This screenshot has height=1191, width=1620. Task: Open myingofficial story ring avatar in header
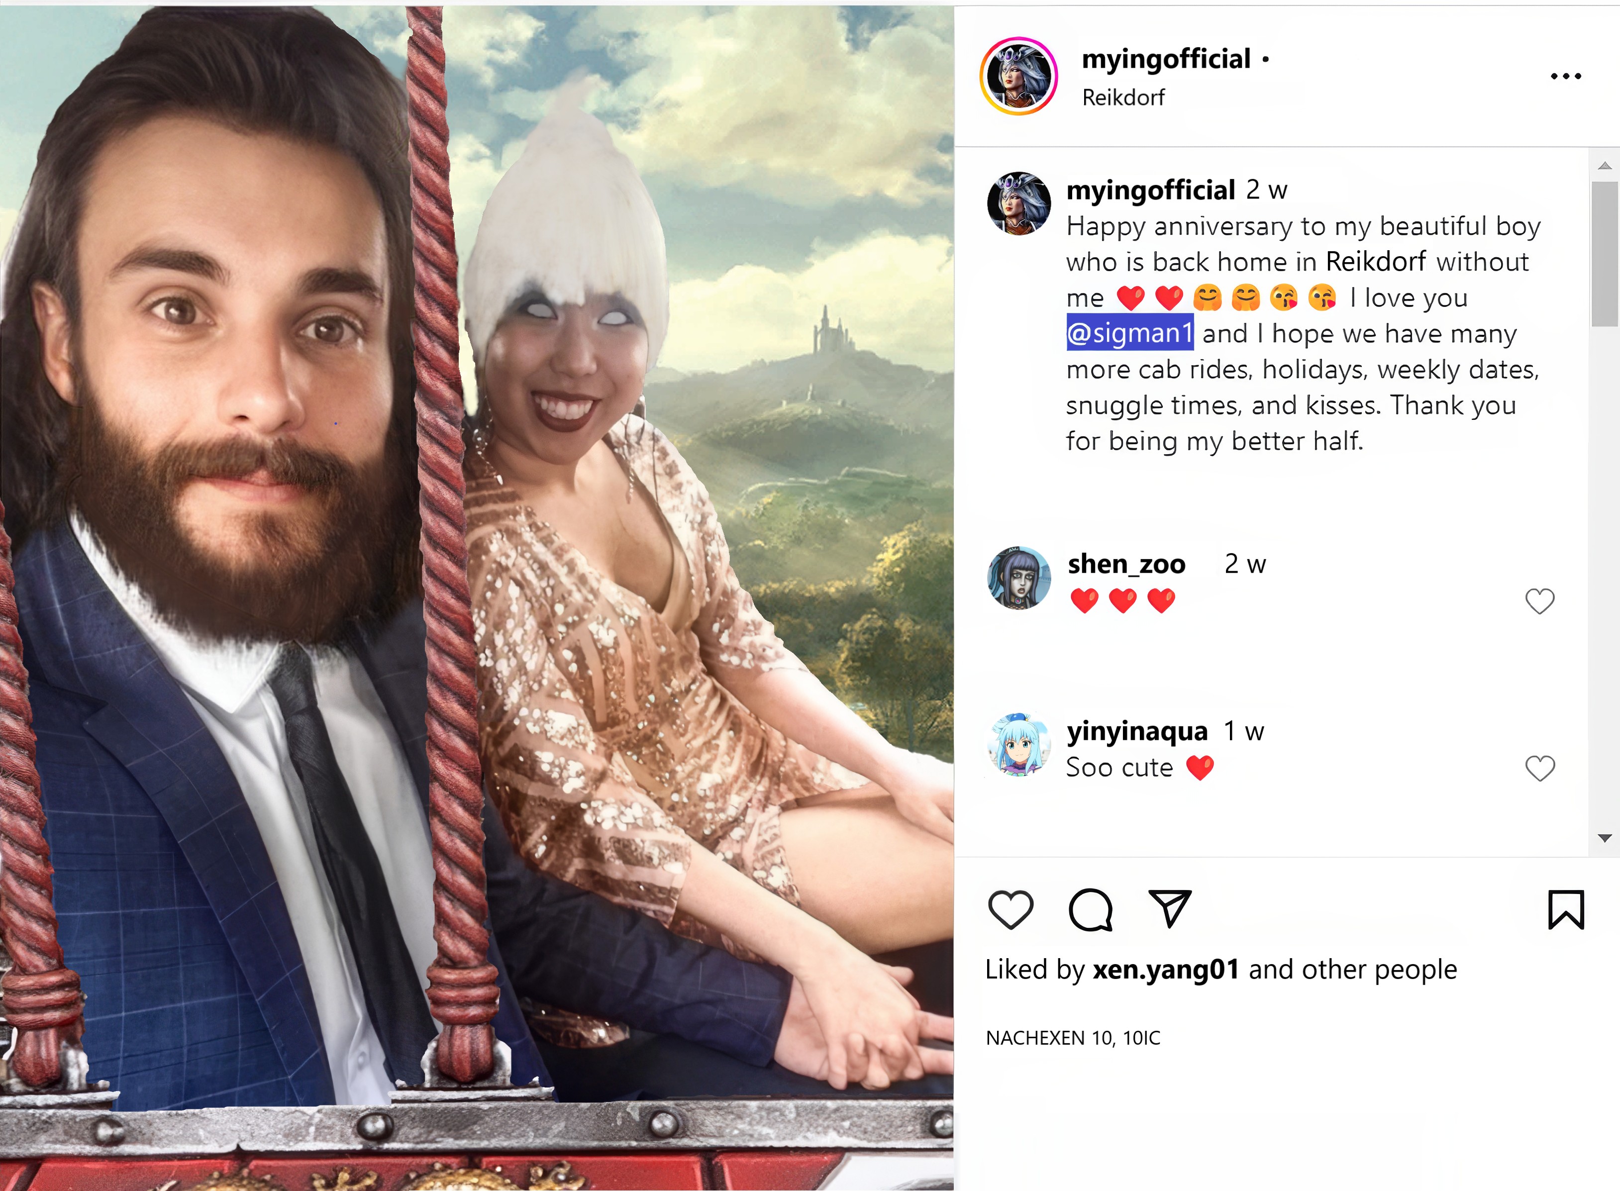tap(1018, 76)
